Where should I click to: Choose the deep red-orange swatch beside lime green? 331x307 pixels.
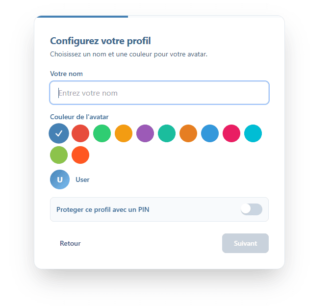pos(80,155)
